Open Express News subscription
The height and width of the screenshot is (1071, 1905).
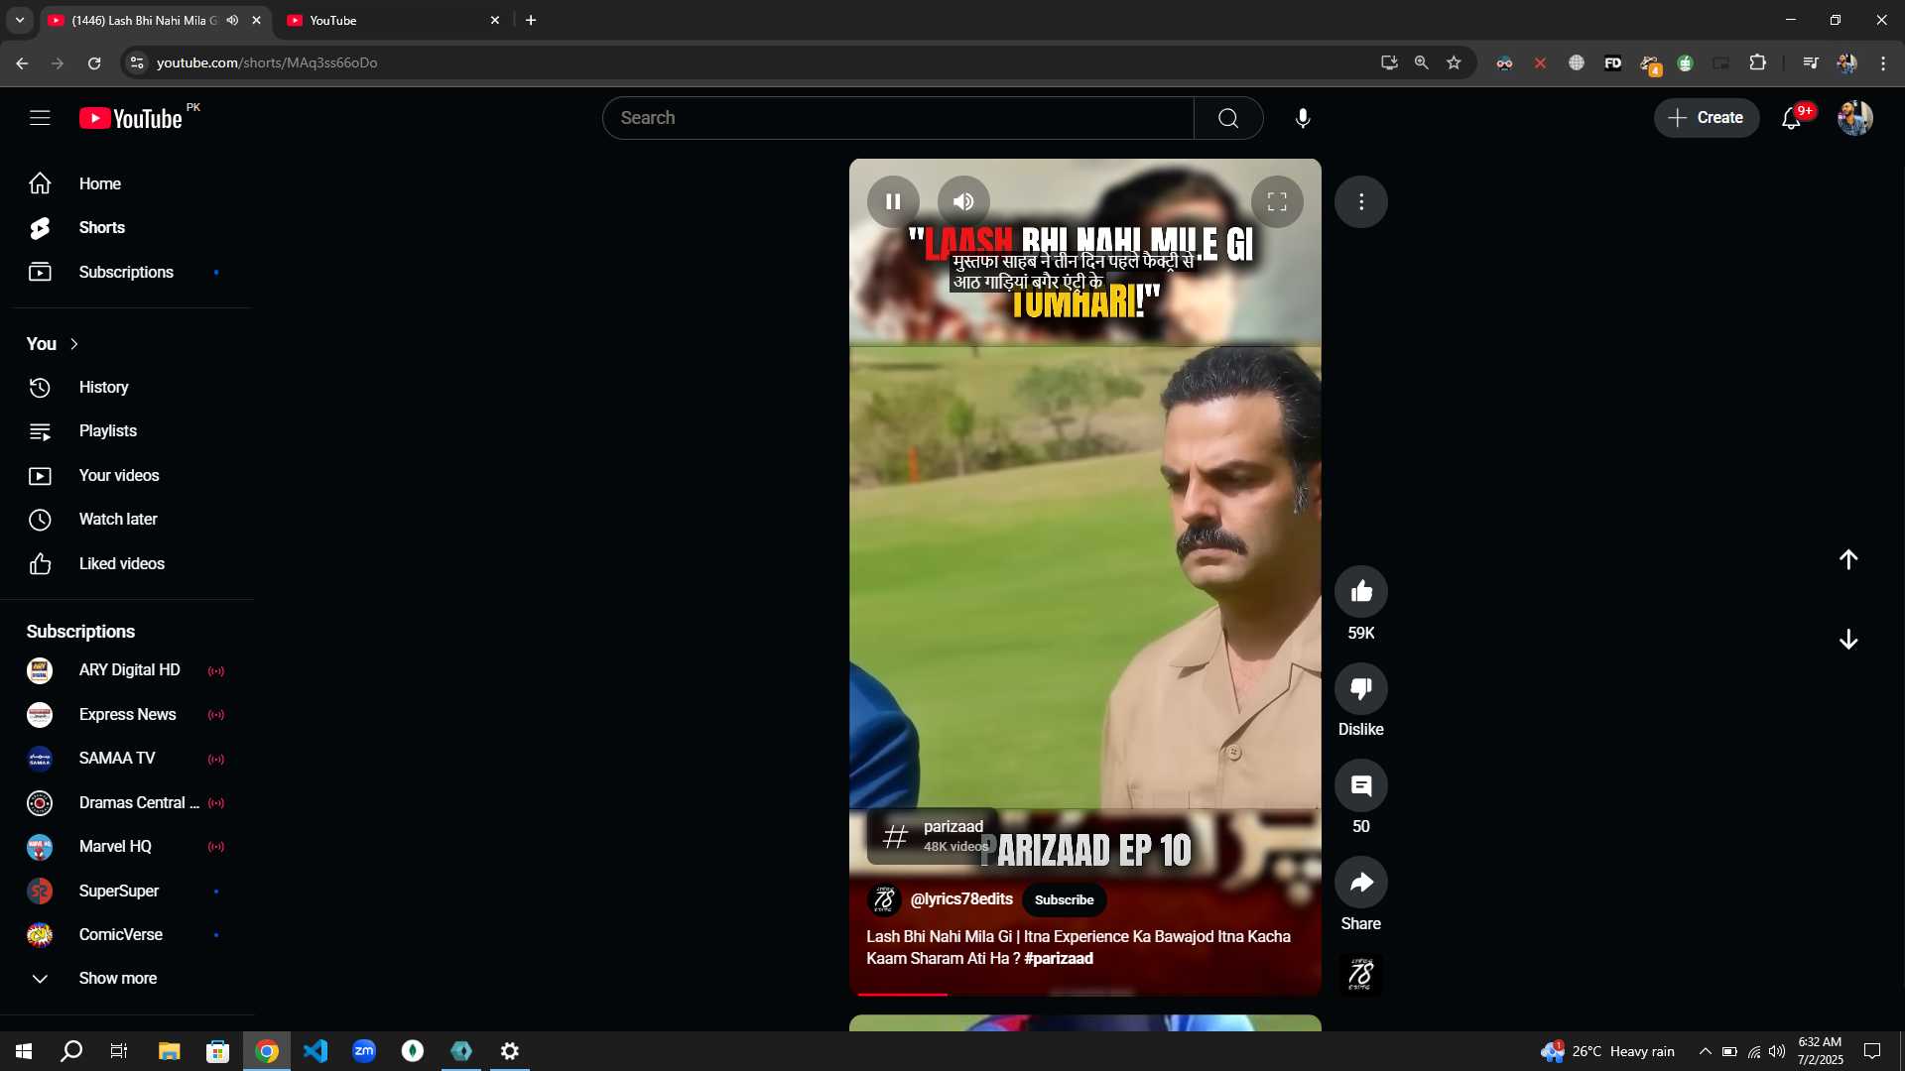point(127,715)
